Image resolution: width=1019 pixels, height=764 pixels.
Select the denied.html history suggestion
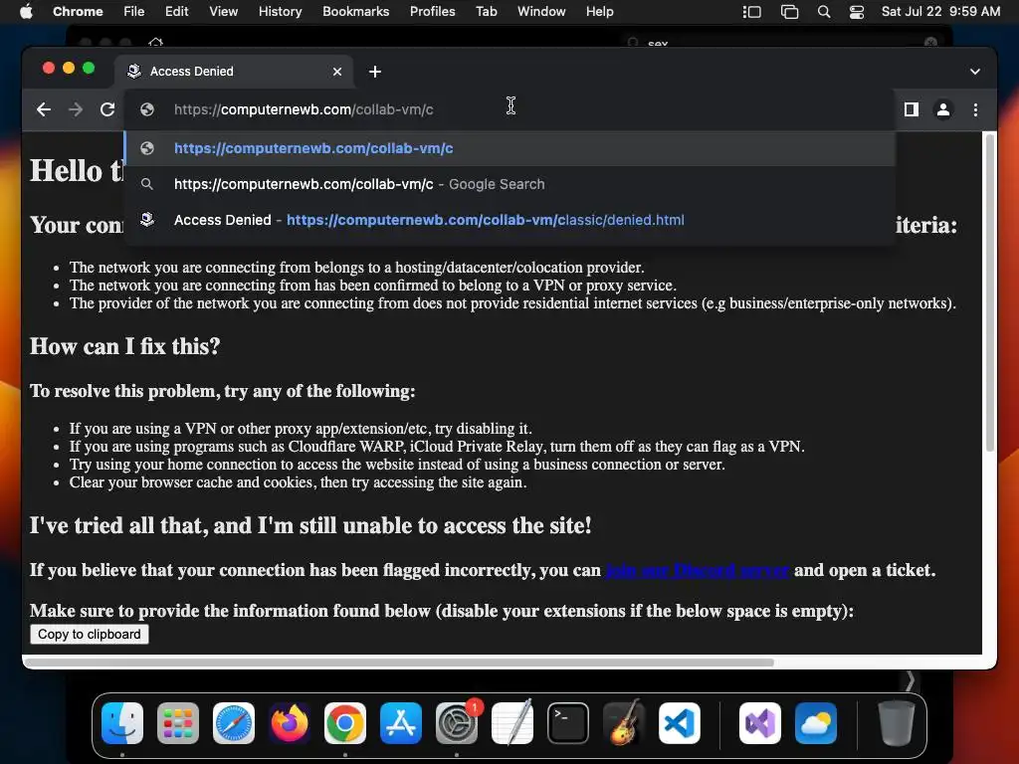pos(509,220)
